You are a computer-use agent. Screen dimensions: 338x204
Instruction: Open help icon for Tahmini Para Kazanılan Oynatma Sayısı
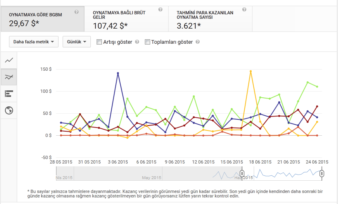(244, 9)
